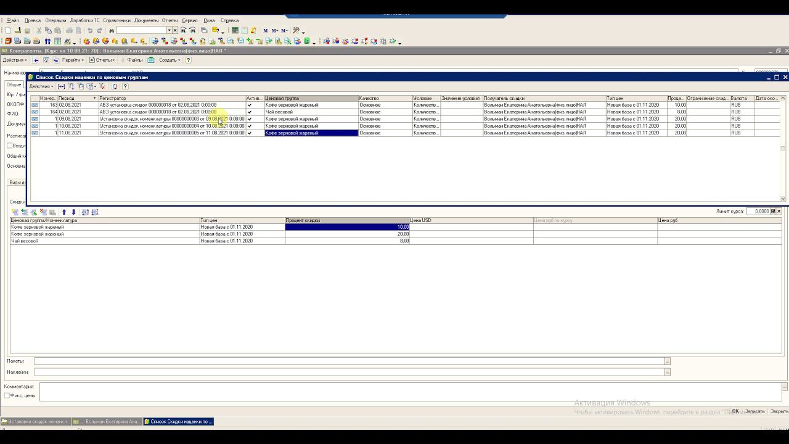
Task: Toggle active checkmark in row 164
Action: pyautogui.click(x=250, y=112)
